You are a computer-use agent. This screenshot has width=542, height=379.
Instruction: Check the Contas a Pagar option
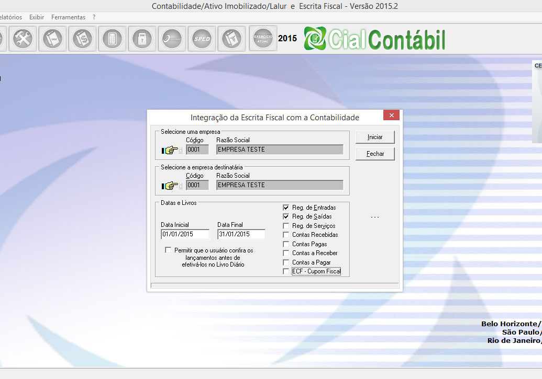coord(286,262)
